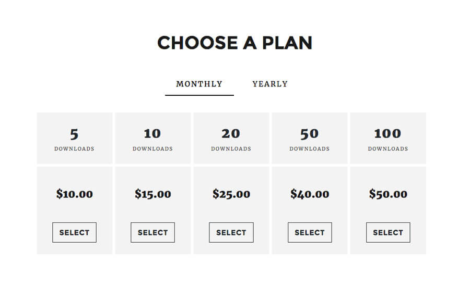This screenshot has width=470, height=288.
Task: Click the $10.00 price label
Action: pos(74,194)
